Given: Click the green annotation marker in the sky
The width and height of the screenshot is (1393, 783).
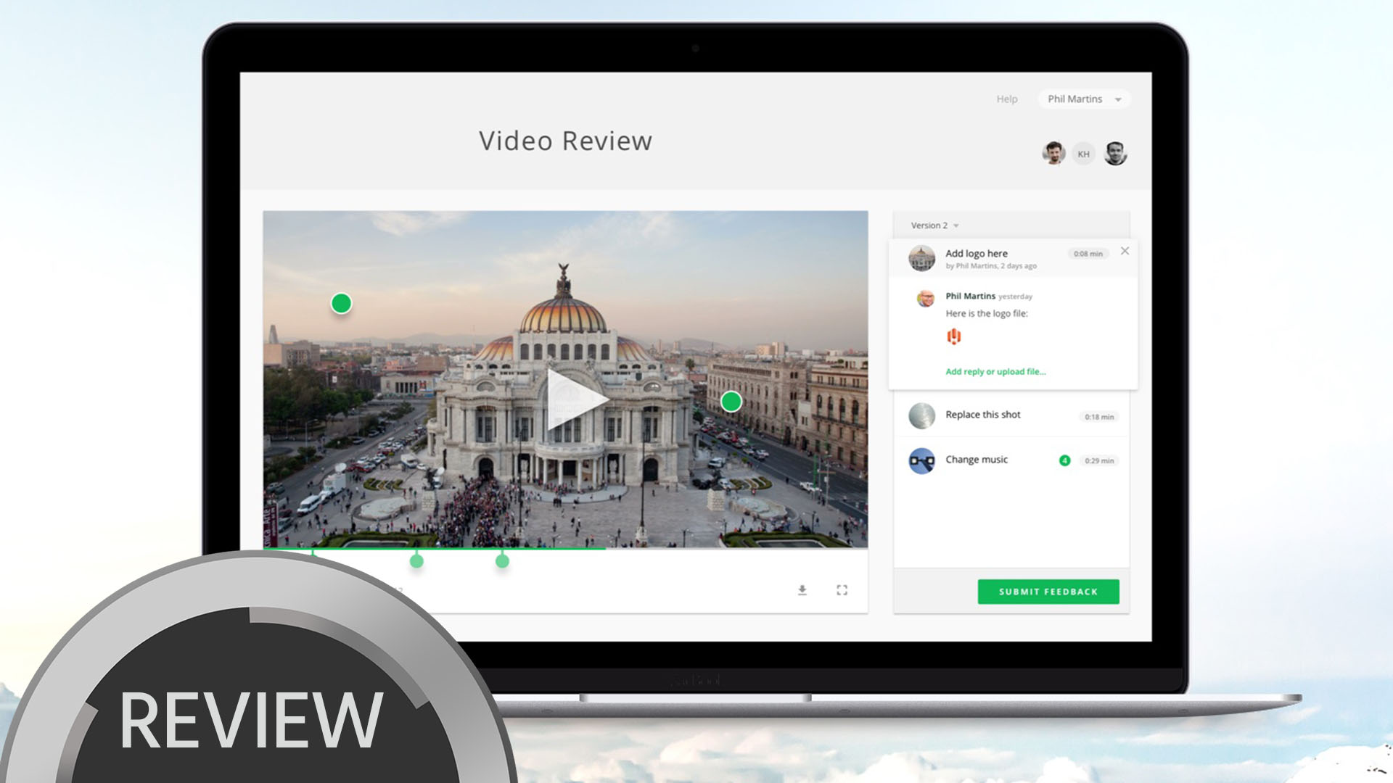Looking at the screenshot, I should pos(341,303).
